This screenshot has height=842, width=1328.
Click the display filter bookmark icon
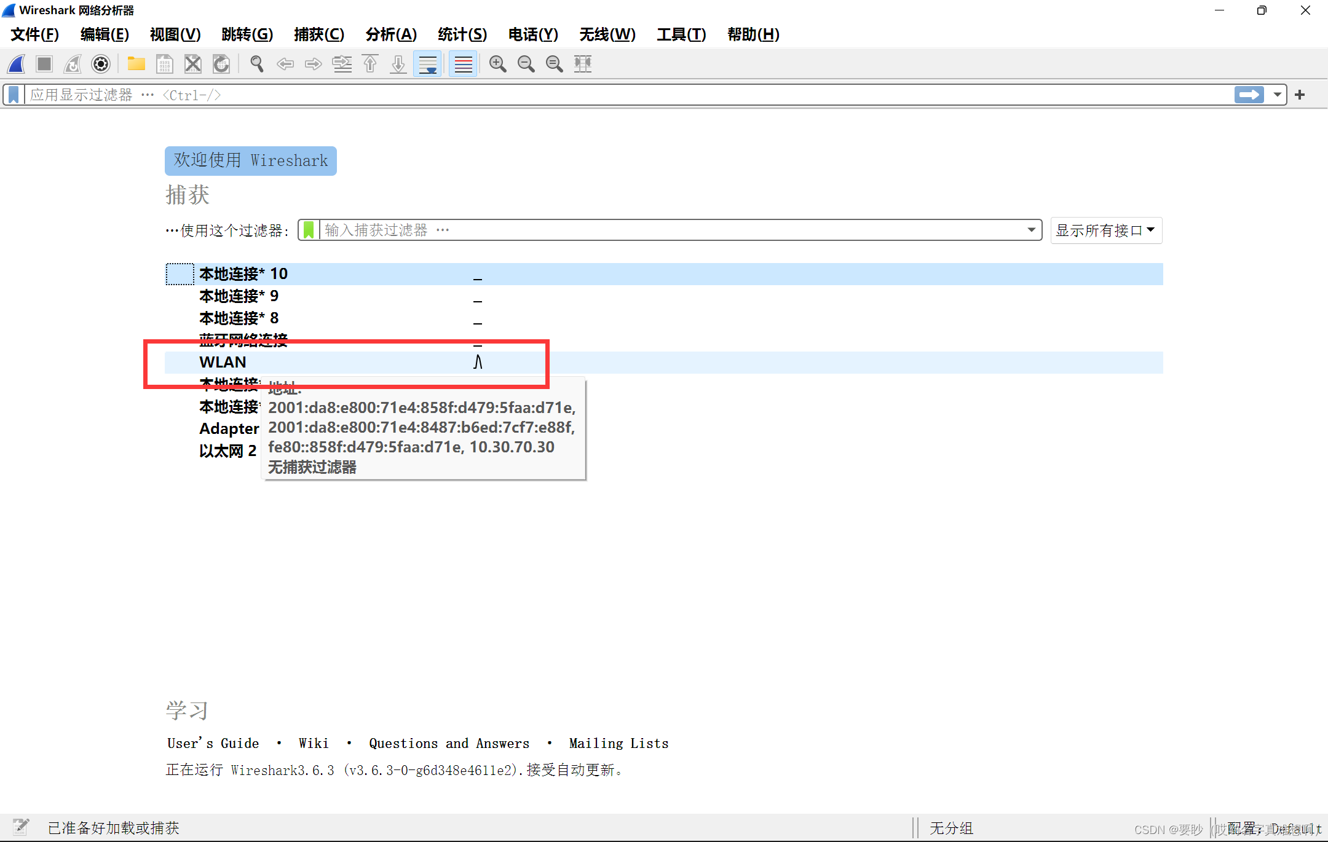pos(14,95)
